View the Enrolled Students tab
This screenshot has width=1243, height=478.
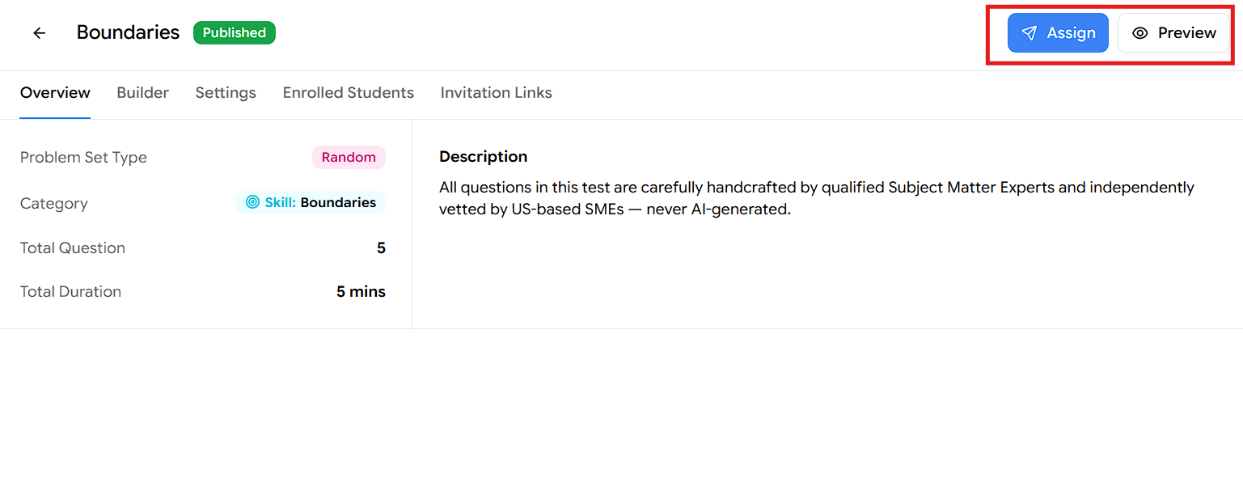click(348, 93)
